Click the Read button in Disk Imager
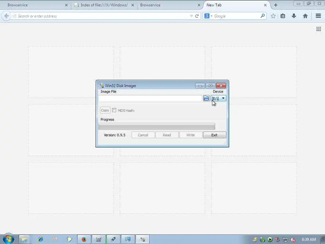Viewport: 325px width, 244px height. 167,135
